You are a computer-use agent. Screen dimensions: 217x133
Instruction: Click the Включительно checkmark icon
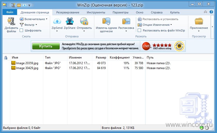(x=22, y=19)
